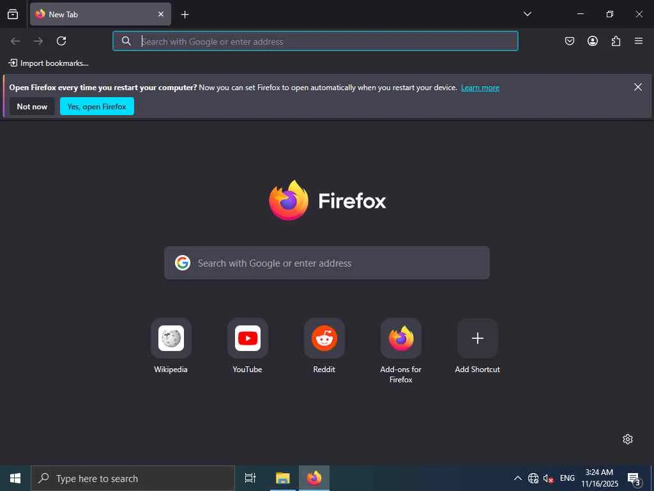Viewport: 654px width, 491px height.
Task: Choose Yes, open Firefox
Action: (97, 107)
